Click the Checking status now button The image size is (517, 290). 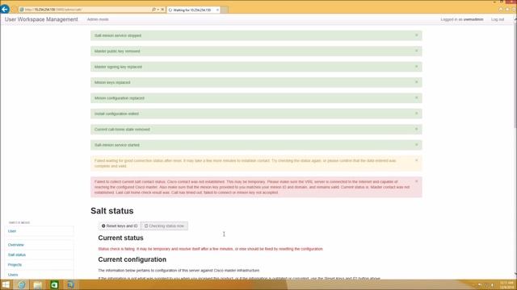click(164, 226)
